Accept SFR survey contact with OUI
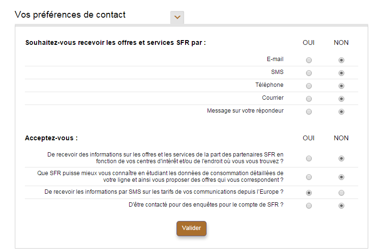 point(309,206)
